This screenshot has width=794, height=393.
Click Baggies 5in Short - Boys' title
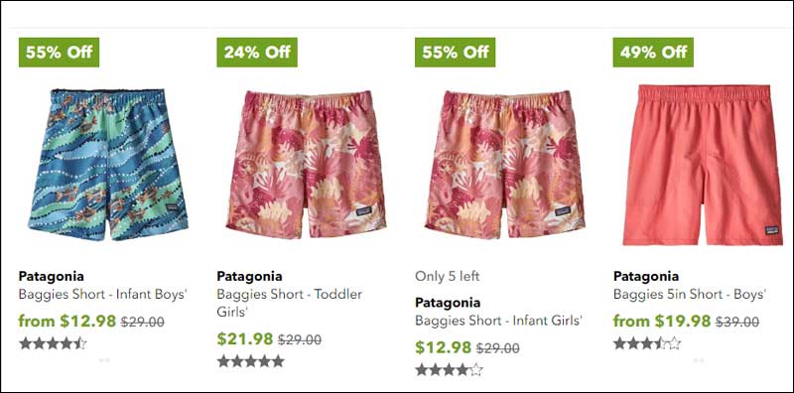(x=690, y=294)
